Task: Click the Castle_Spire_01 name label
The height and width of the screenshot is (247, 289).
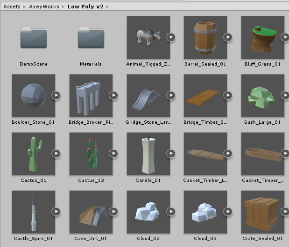Action: pos(33,239)
